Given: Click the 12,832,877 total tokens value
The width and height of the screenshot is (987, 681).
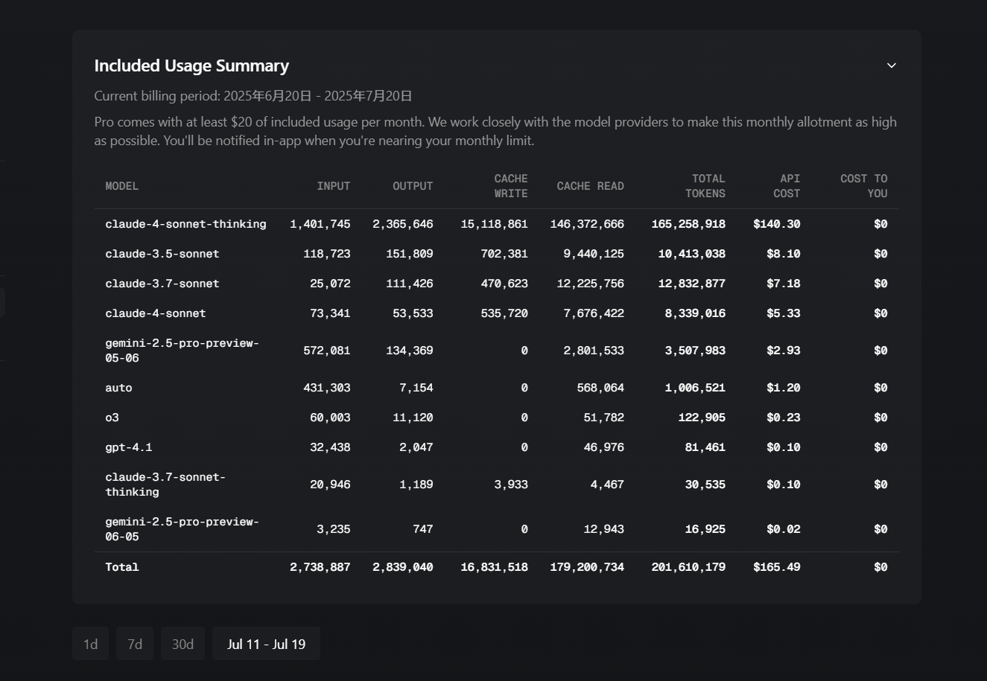Looking at the screenshot, I should pos(692,284).
